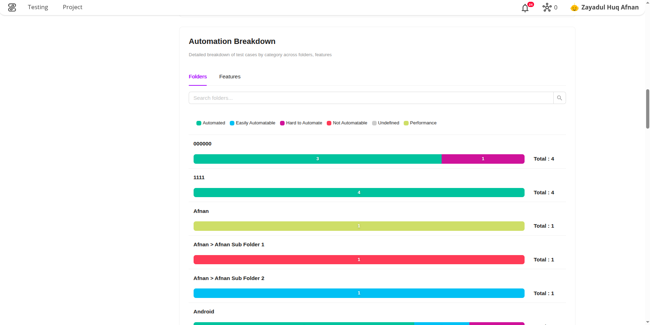Click the Project navigation link
This screenshot has height=325, width=650.
(72, 7)
